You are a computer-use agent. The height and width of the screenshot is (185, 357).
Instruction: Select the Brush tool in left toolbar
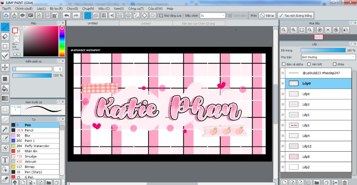[x=5, y=27]
